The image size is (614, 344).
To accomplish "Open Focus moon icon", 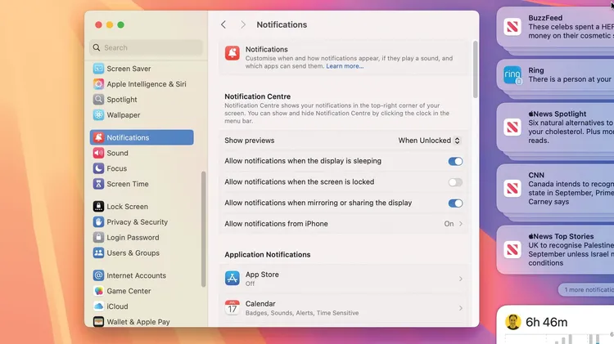I will tap(98, 168).
